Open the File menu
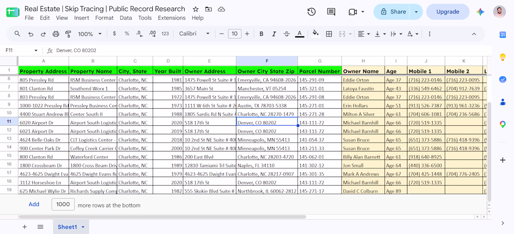The image size is (514, 234). tap(29, 18)
